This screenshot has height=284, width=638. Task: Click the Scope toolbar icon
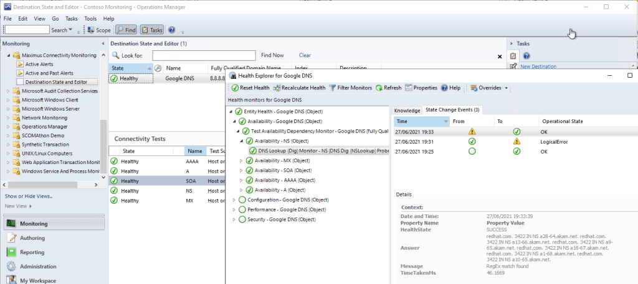(99, 30)
